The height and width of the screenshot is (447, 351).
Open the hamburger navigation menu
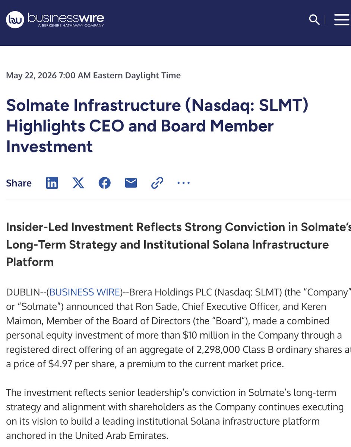pos(342,20)
